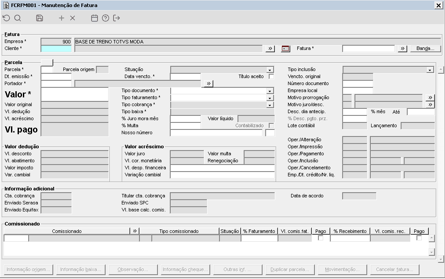
Task: Click the Informação origem... button
Action: [x=29, y=270]
